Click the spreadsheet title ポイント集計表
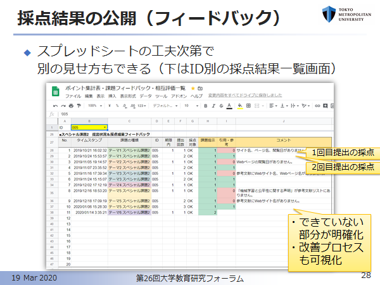 [x=125, y=88]
